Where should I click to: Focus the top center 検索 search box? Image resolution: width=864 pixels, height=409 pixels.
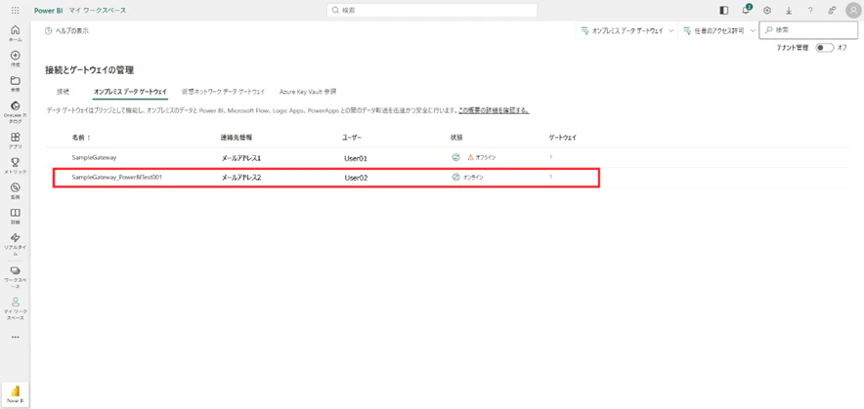431,11
